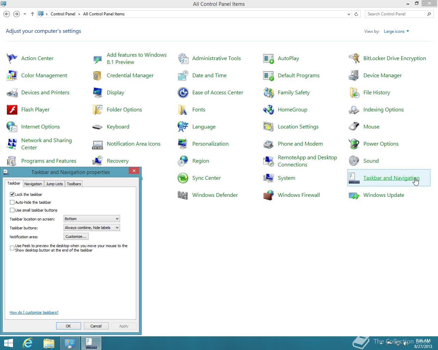Click the Customize... notification area button
The width and height of the screenshot is (438, 350).
tap(76, 237)
